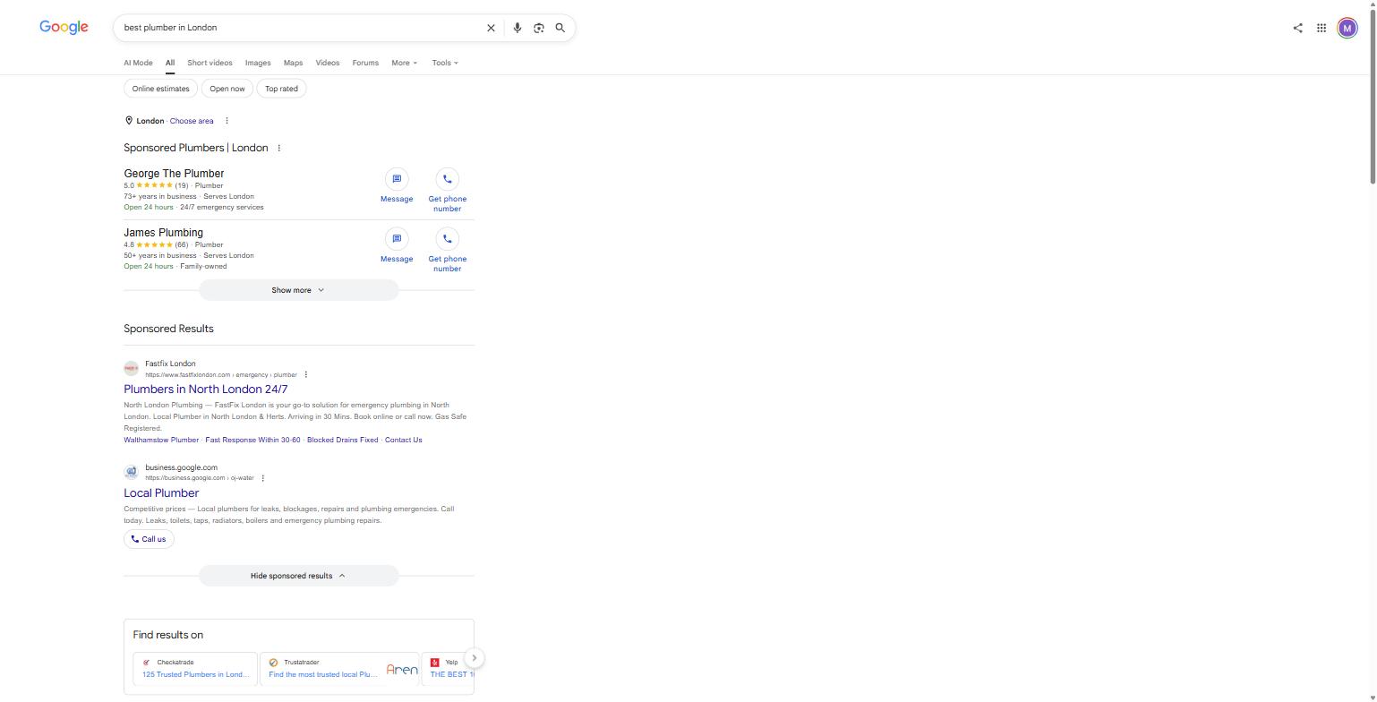
Task: Message James Plumbing
Action: (397, 246)
